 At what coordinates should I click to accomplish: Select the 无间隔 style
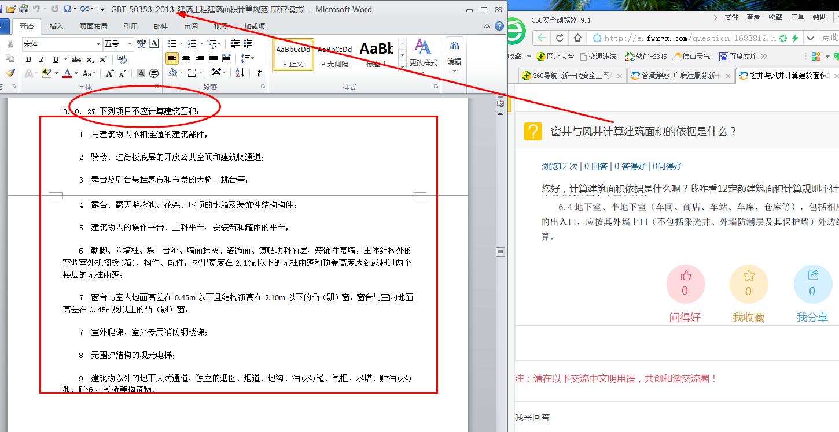pos(334,55)
